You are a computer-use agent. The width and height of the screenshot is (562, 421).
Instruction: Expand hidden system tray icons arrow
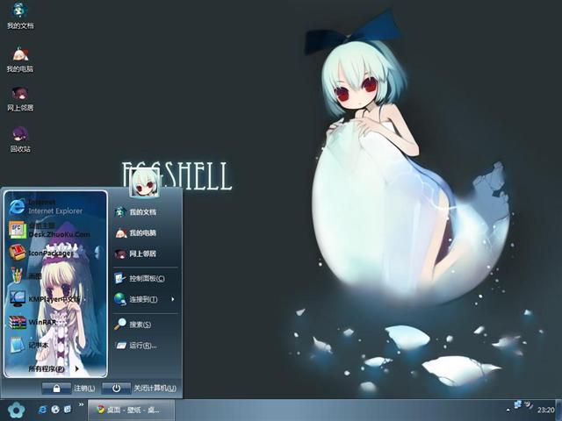[x=508, y=410]
